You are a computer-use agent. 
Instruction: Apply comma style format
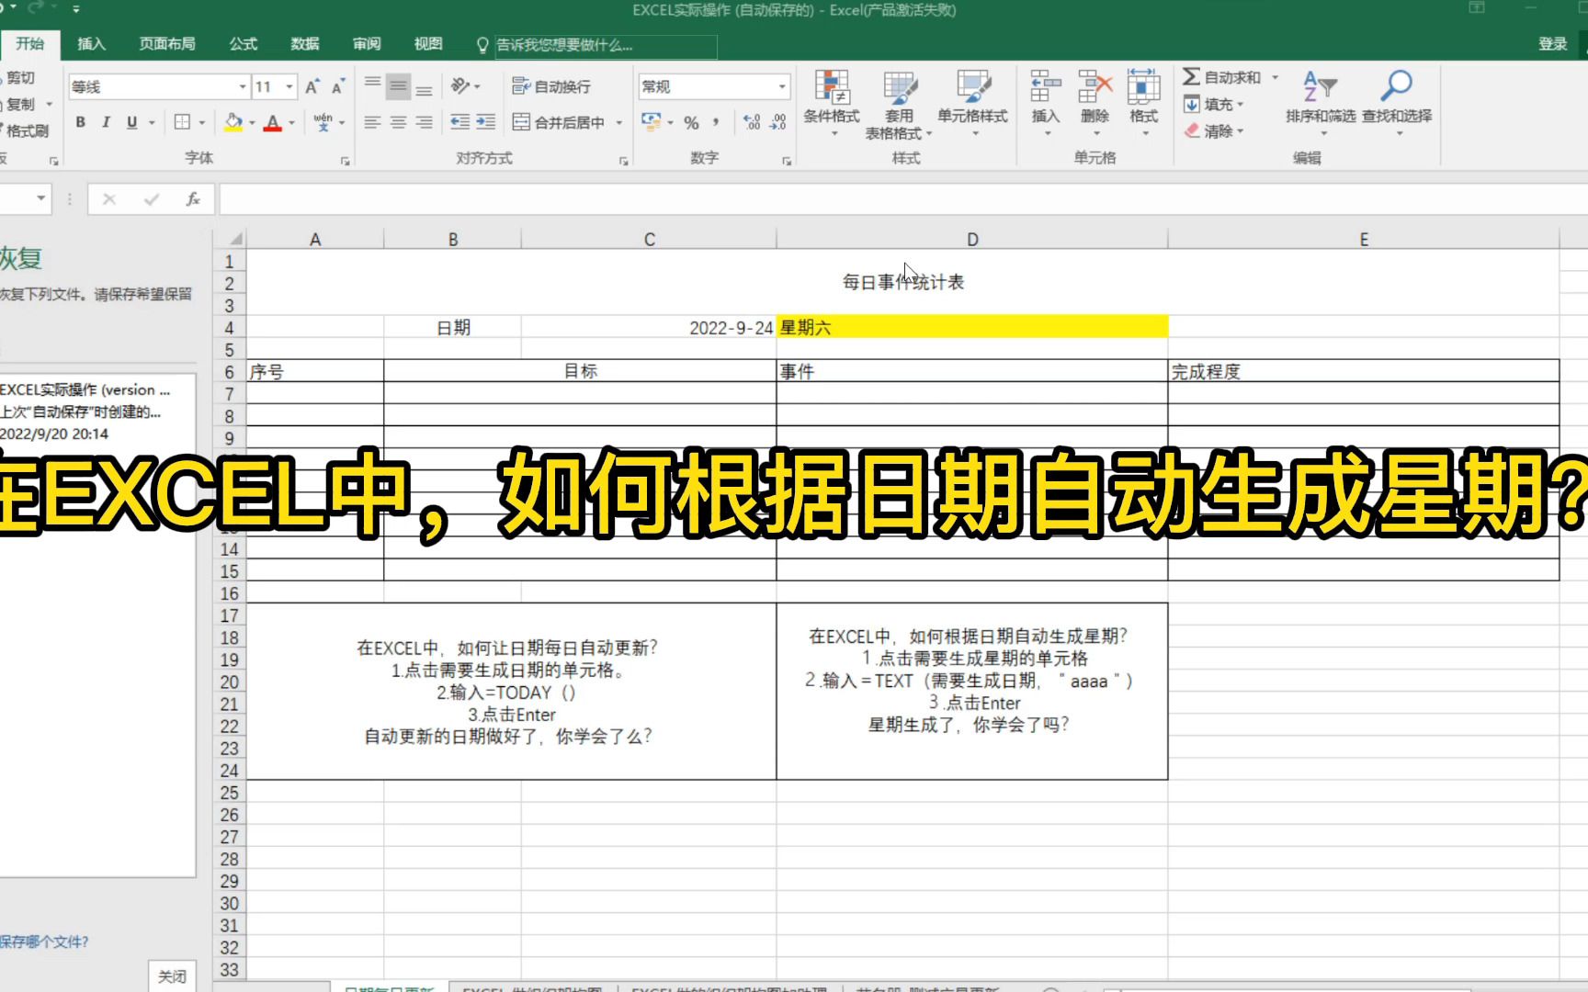coord(716,122)
